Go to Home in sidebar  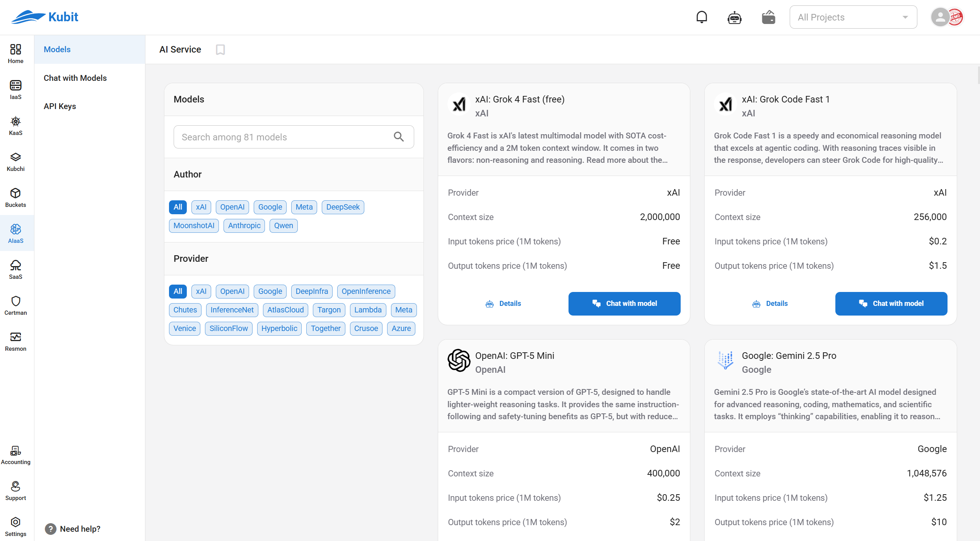15,54
